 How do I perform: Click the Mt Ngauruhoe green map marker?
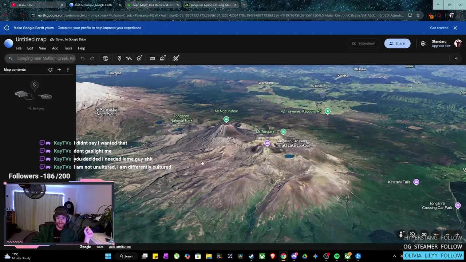[226, 119]
